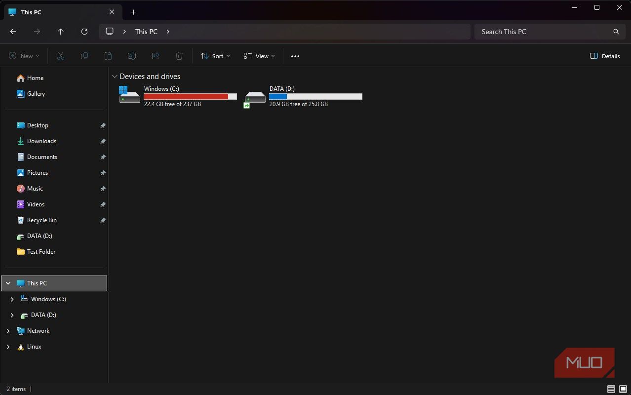Open Gallery in the sidebar
Image resolution: width=631 pixels, height=395 pixels.
point(31,94)
